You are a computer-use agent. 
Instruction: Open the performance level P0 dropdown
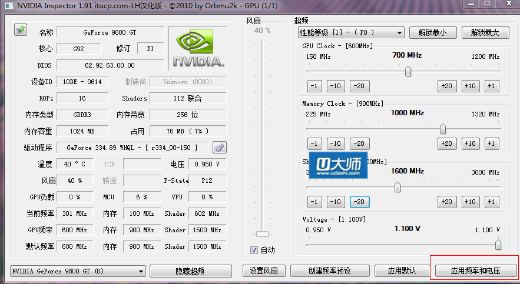(x=351, y=32)
